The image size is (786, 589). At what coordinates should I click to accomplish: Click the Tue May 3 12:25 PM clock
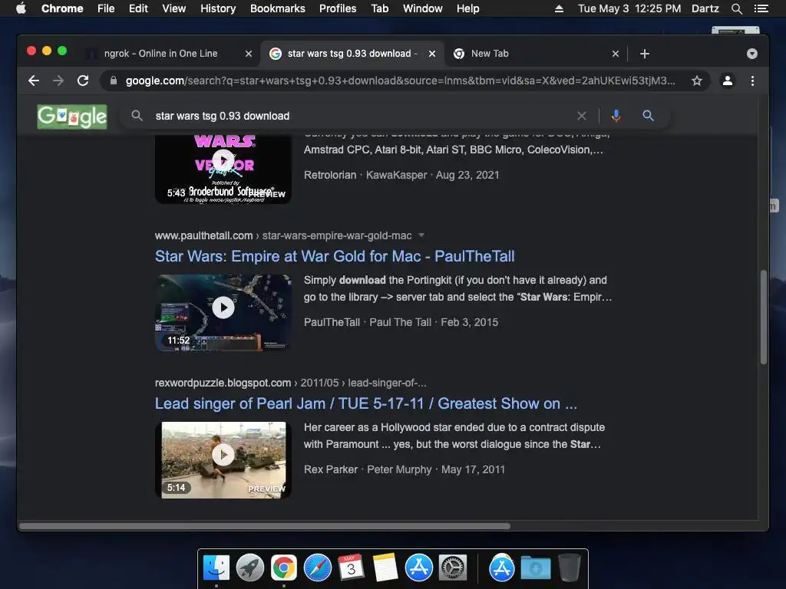tap(629, 8)
